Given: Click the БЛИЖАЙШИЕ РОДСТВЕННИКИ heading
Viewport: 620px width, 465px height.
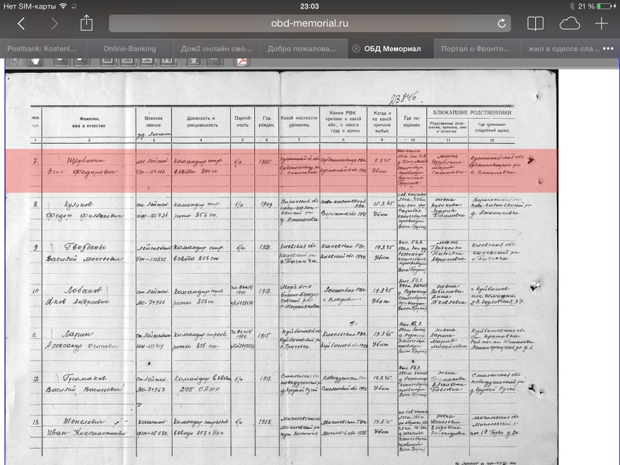Looking at the screenshot, I should coord(472,113).
